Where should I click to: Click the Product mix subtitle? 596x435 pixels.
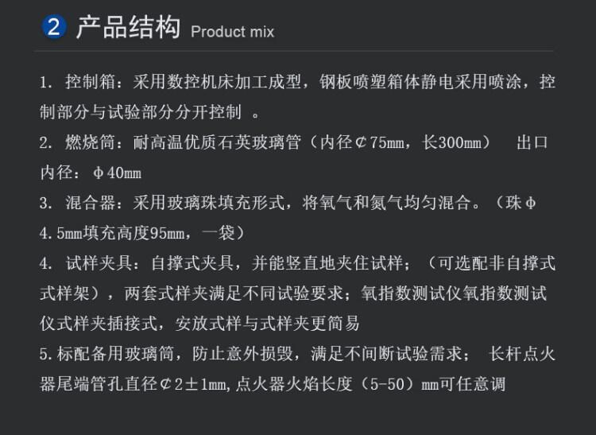[232, 32]
